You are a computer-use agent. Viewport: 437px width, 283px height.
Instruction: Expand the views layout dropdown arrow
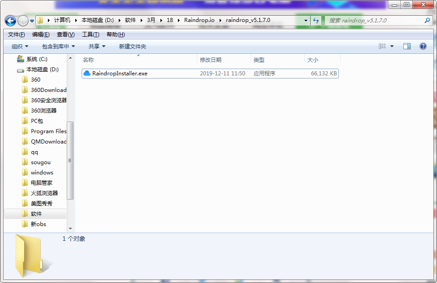pos(393,46)
